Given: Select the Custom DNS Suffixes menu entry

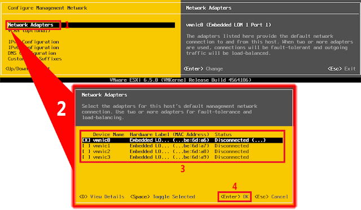Looking at the screenshot, I should coord(35,59).
